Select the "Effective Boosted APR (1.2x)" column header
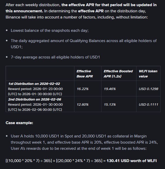The height and width of the screenshot is (169, 165). (118, 74)
